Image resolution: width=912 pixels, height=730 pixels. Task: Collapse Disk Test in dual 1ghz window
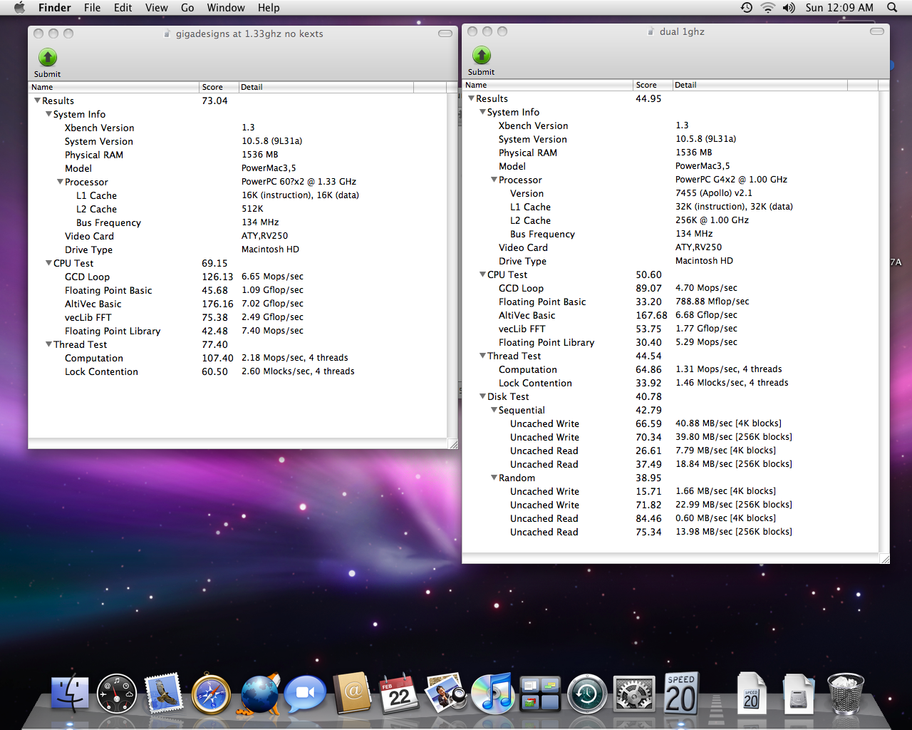[x=482, y=396]
